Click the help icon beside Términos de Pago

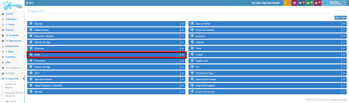192,73
